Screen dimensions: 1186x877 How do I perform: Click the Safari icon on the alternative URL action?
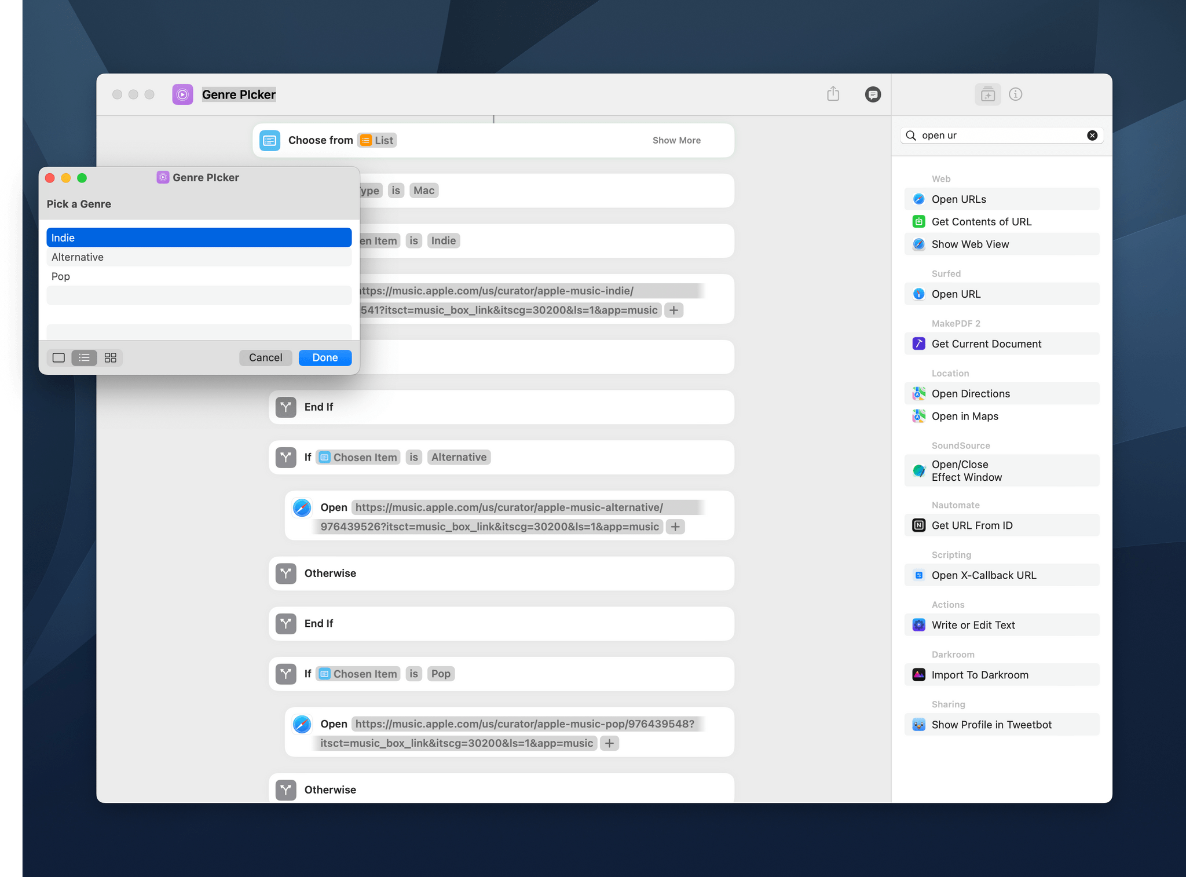coord(302,508)
